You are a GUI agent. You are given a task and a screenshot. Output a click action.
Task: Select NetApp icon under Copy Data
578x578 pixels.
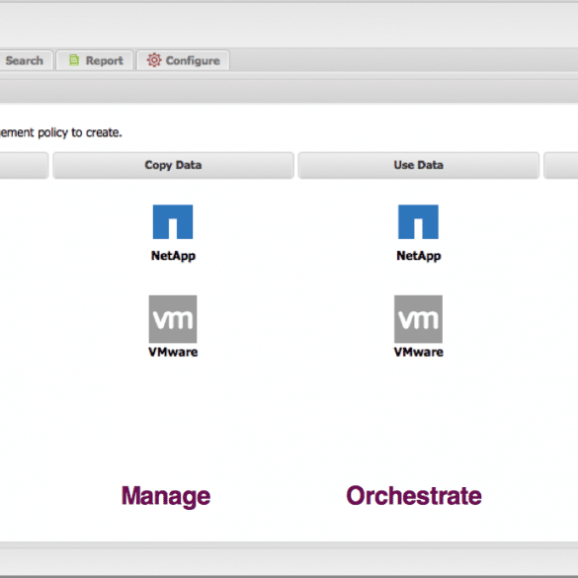(173, 222)
